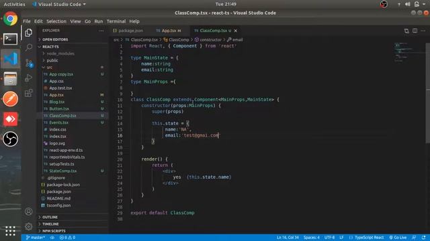Open tsconfig.json in explorer

tap(73, 206)
